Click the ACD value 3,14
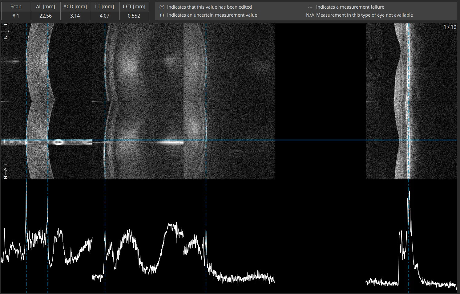The image size is (460, 294). pos(75,15)
